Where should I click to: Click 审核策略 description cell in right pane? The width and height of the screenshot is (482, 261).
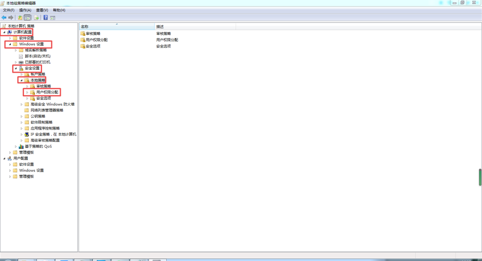[x=163, y=34]
